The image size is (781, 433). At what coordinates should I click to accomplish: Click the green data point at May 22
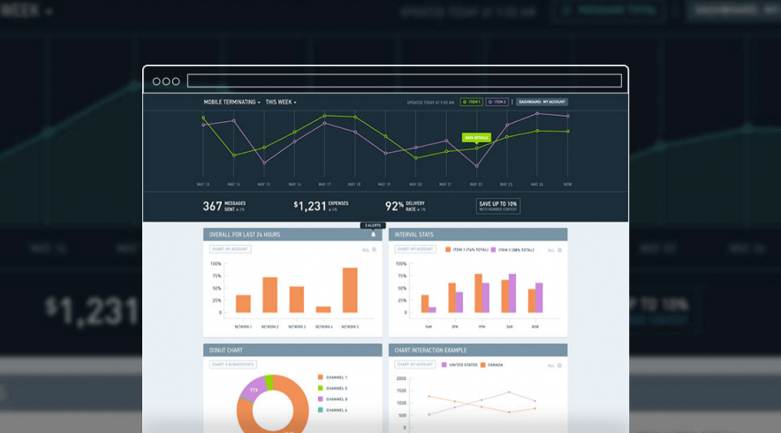point(477,148)
